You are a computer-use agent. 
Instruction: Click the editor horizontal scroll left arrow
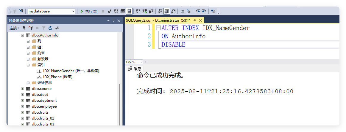pos(145,62)
